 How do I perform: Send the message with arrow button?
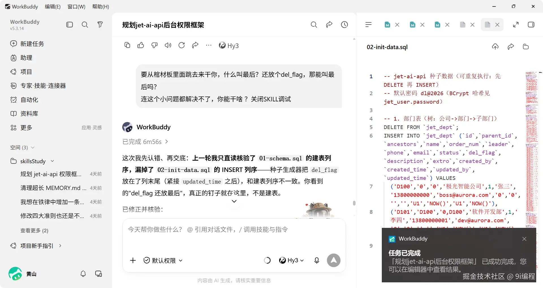tap(334, 260)
